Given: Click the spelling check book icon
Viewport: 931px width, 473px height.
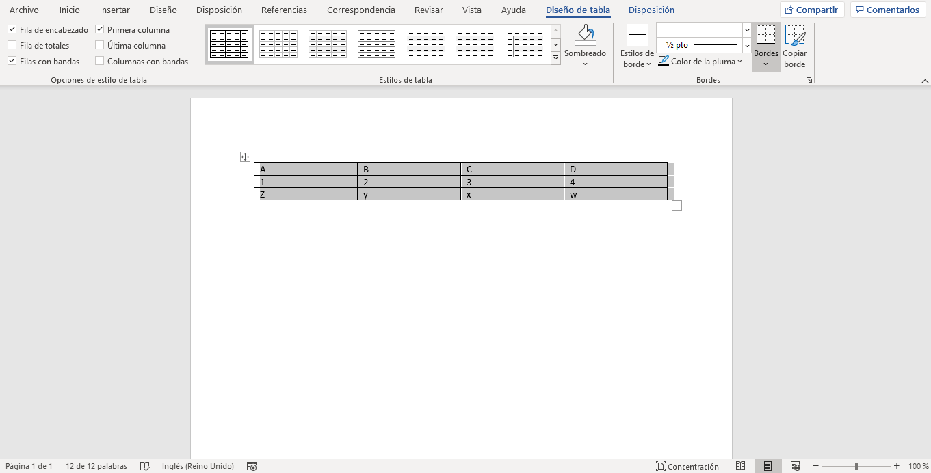Looking at the screenshot, I should tap(145, 466).
